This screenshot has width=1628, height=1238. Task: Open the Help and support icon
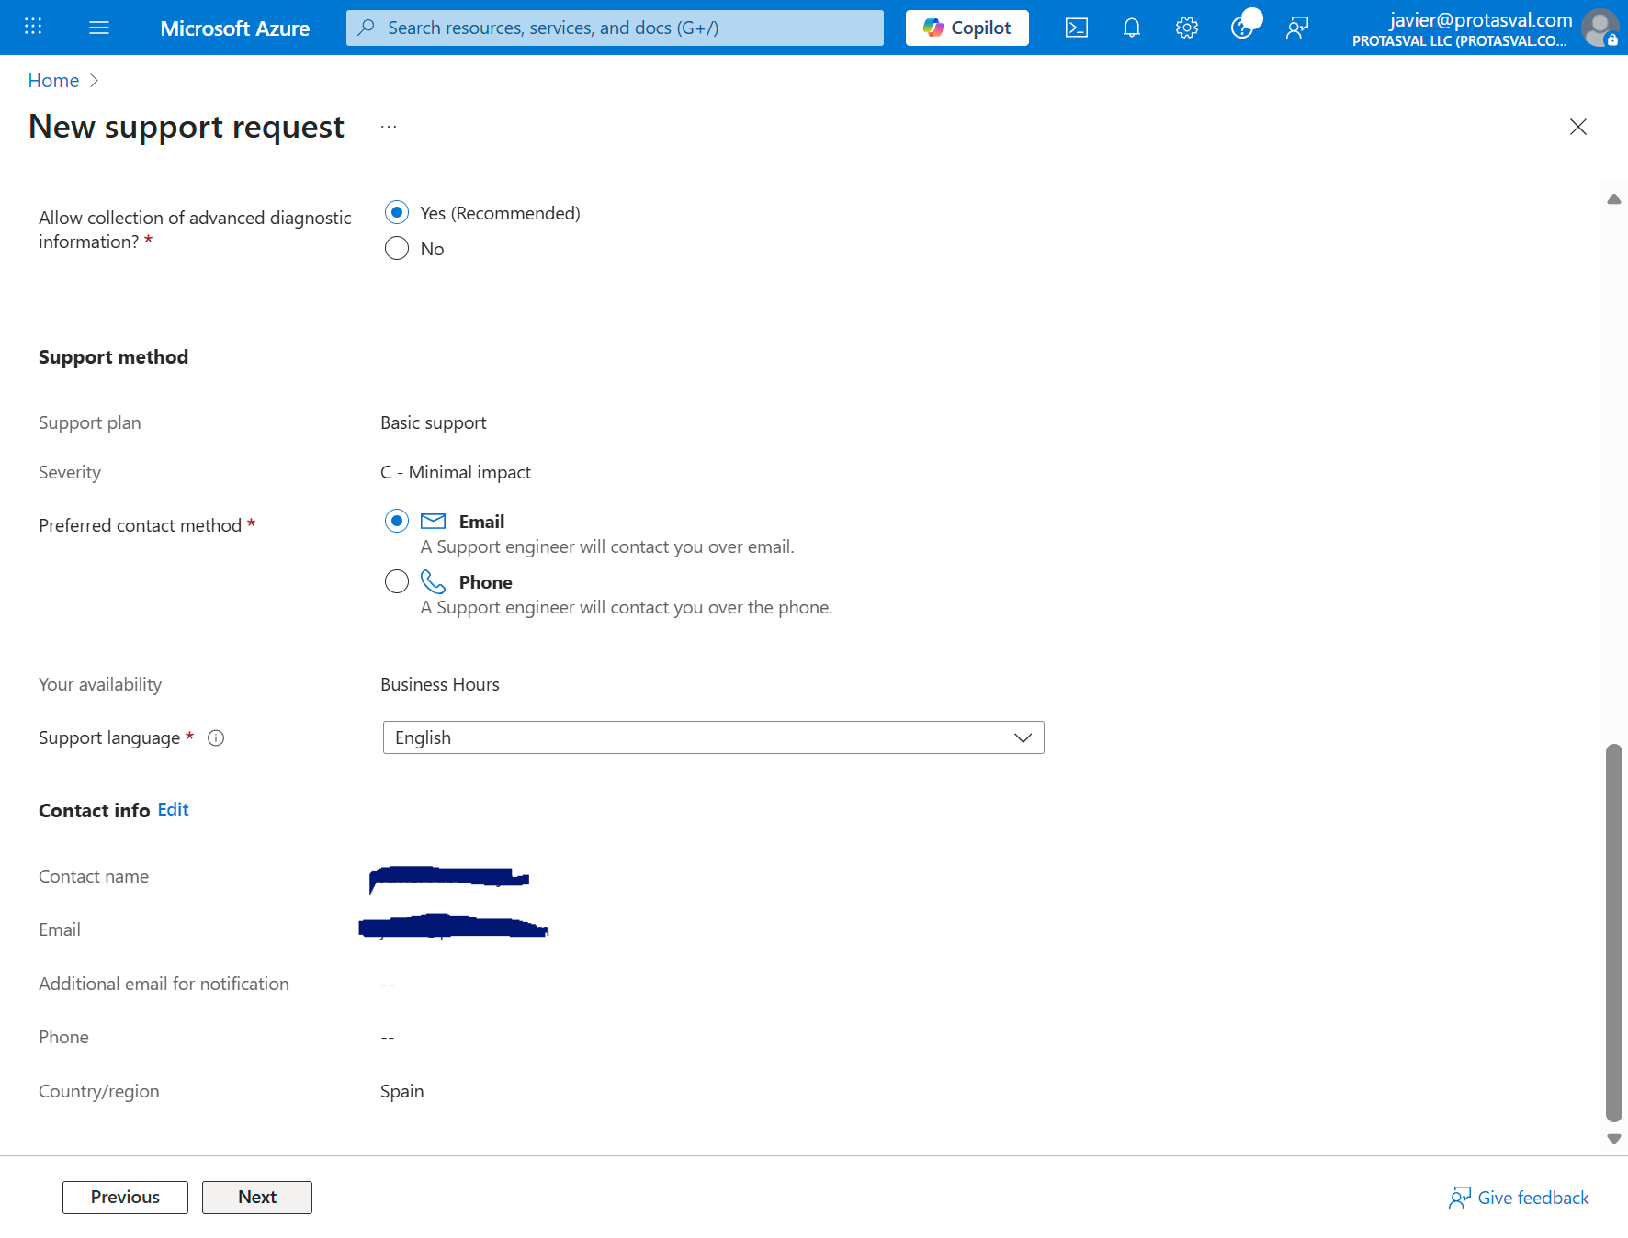1242,28
